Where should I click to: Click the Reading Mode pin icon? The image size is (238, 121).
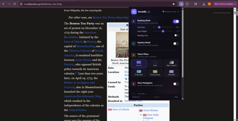click(133, 21)
